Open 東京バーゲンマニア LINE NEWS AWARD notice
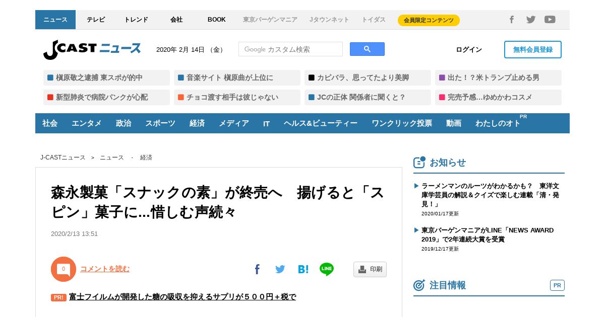 pos(488,234)
